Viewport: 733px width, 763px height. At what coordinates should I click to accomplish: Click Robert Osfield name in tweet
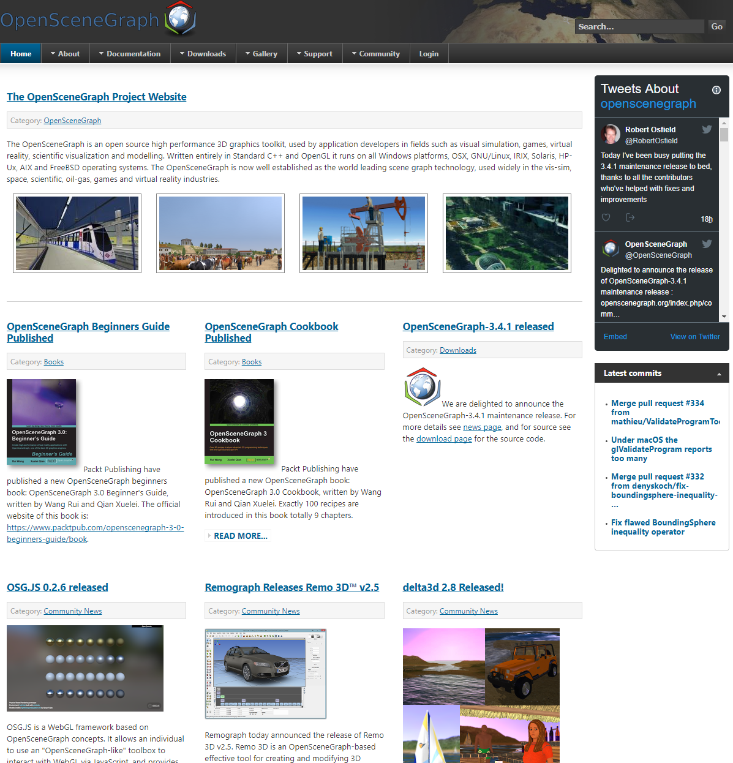pyautogui.click(x=650, y=130)
